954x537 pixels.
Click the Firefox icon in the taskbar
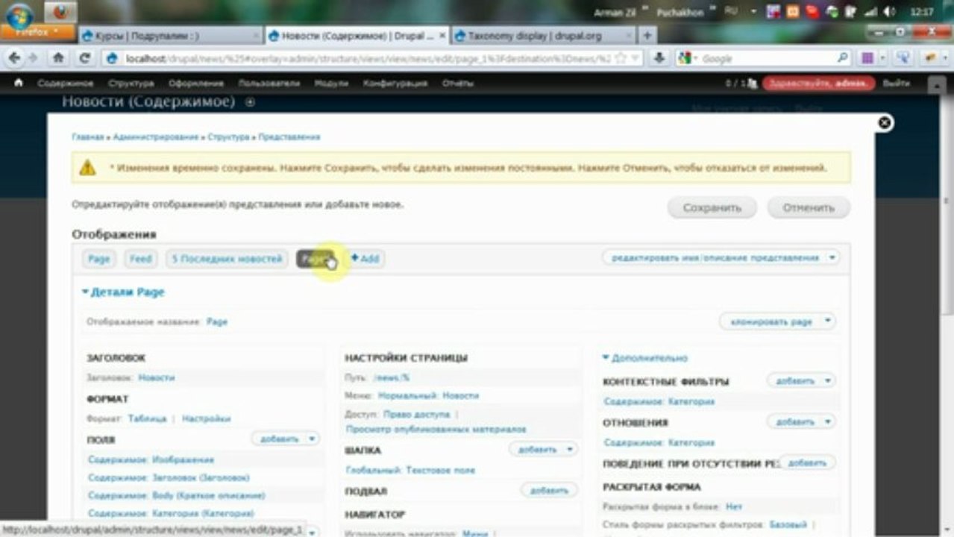(60, 12)
